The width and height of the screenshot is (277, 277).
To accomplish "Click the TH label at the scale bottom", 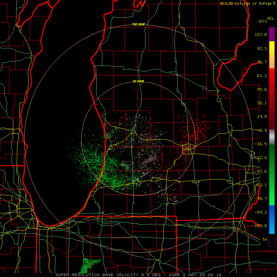I will [264, 240].
